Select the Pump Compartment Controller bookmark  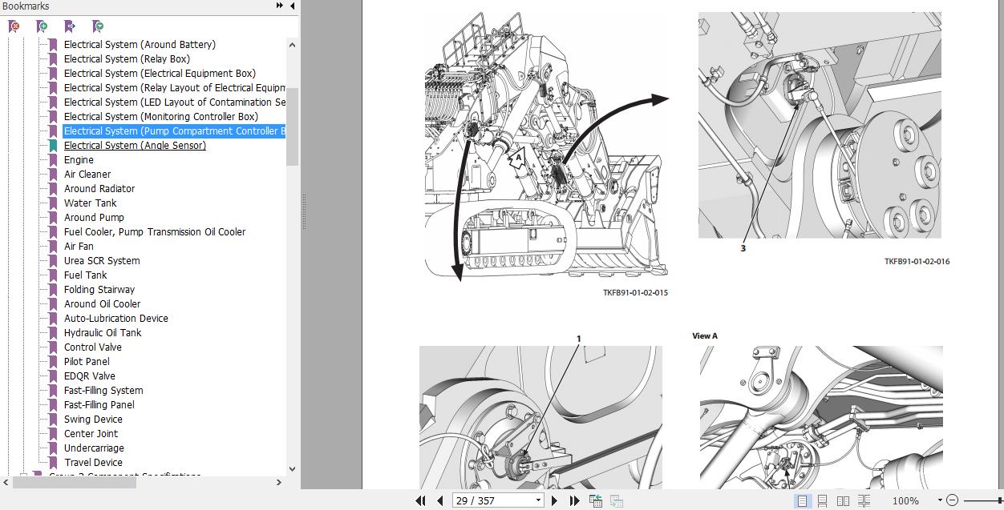click(174, 131)
